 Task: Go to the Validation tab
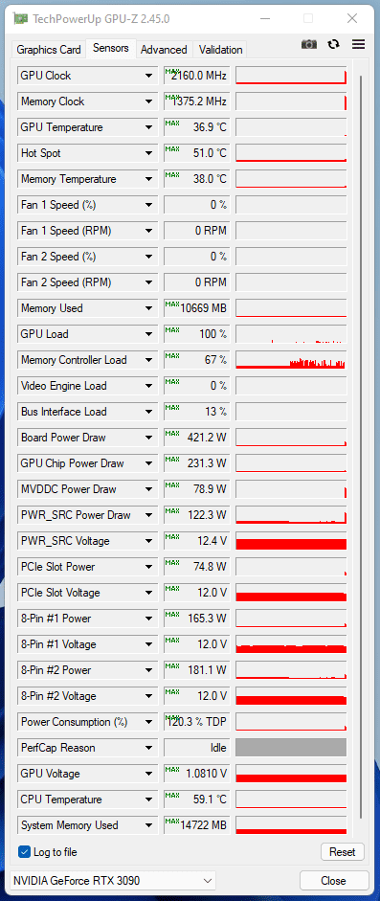[221, 50]
